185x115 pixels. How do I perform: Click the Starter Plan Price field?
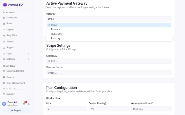pos(67,109)
